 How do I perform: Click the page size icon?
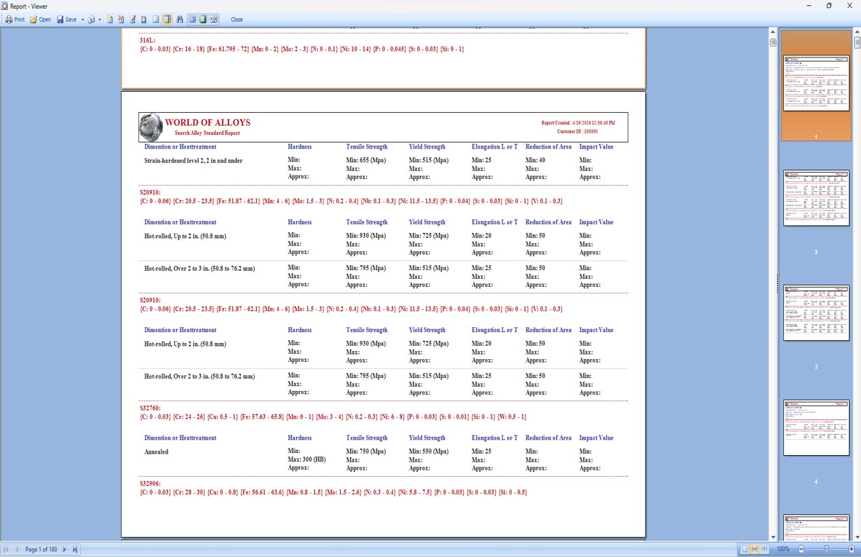tap(144, 20)
